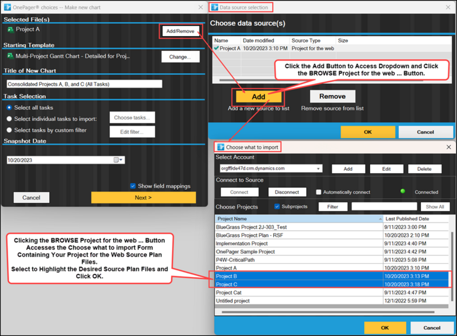Click the horizontal scrollbar under the project list
457x336 pixels.
point(328,312)
